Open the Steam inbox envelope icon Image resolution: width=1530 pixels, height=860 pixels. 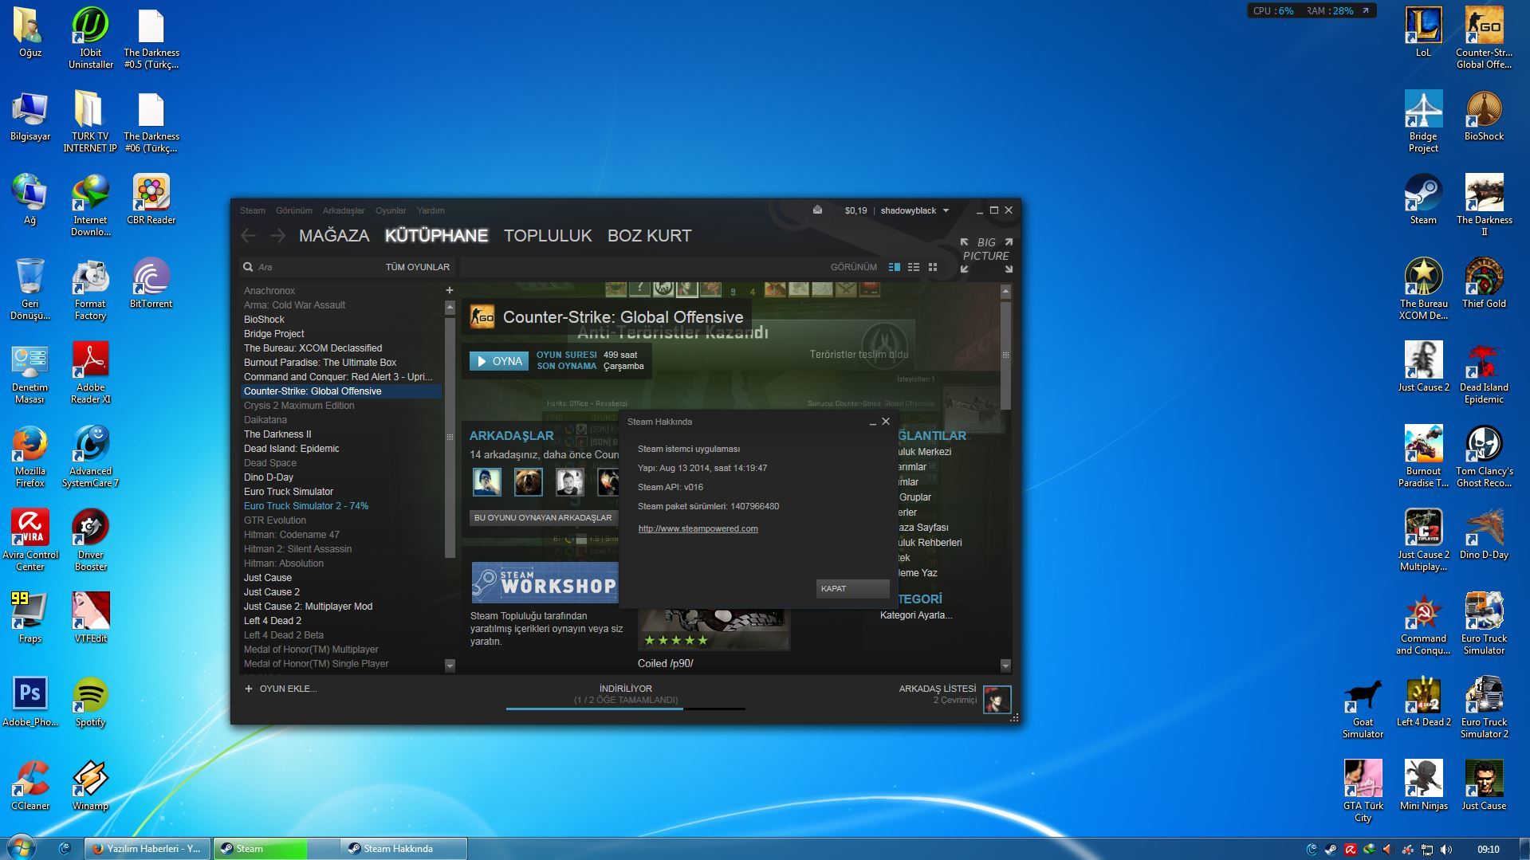(x=817, y=210)
